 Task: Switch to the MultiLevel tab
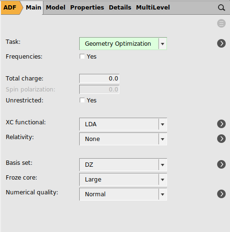(153, 8)
